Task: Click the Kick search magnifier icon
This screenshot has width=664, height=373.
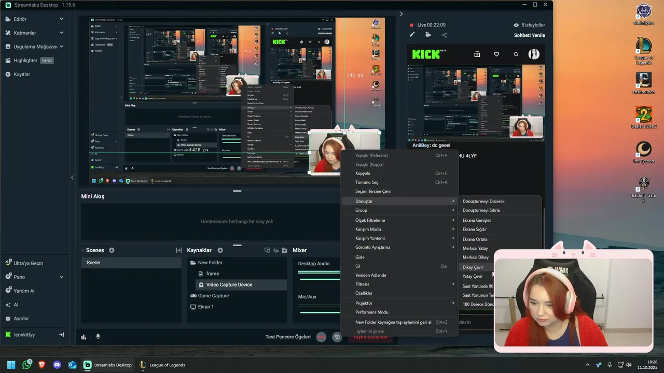Action: coord(516,54)
